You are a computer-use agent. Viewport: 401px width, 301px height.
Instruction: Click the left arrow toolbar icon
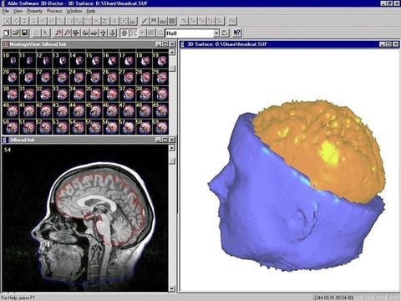(x=85, y=33)
